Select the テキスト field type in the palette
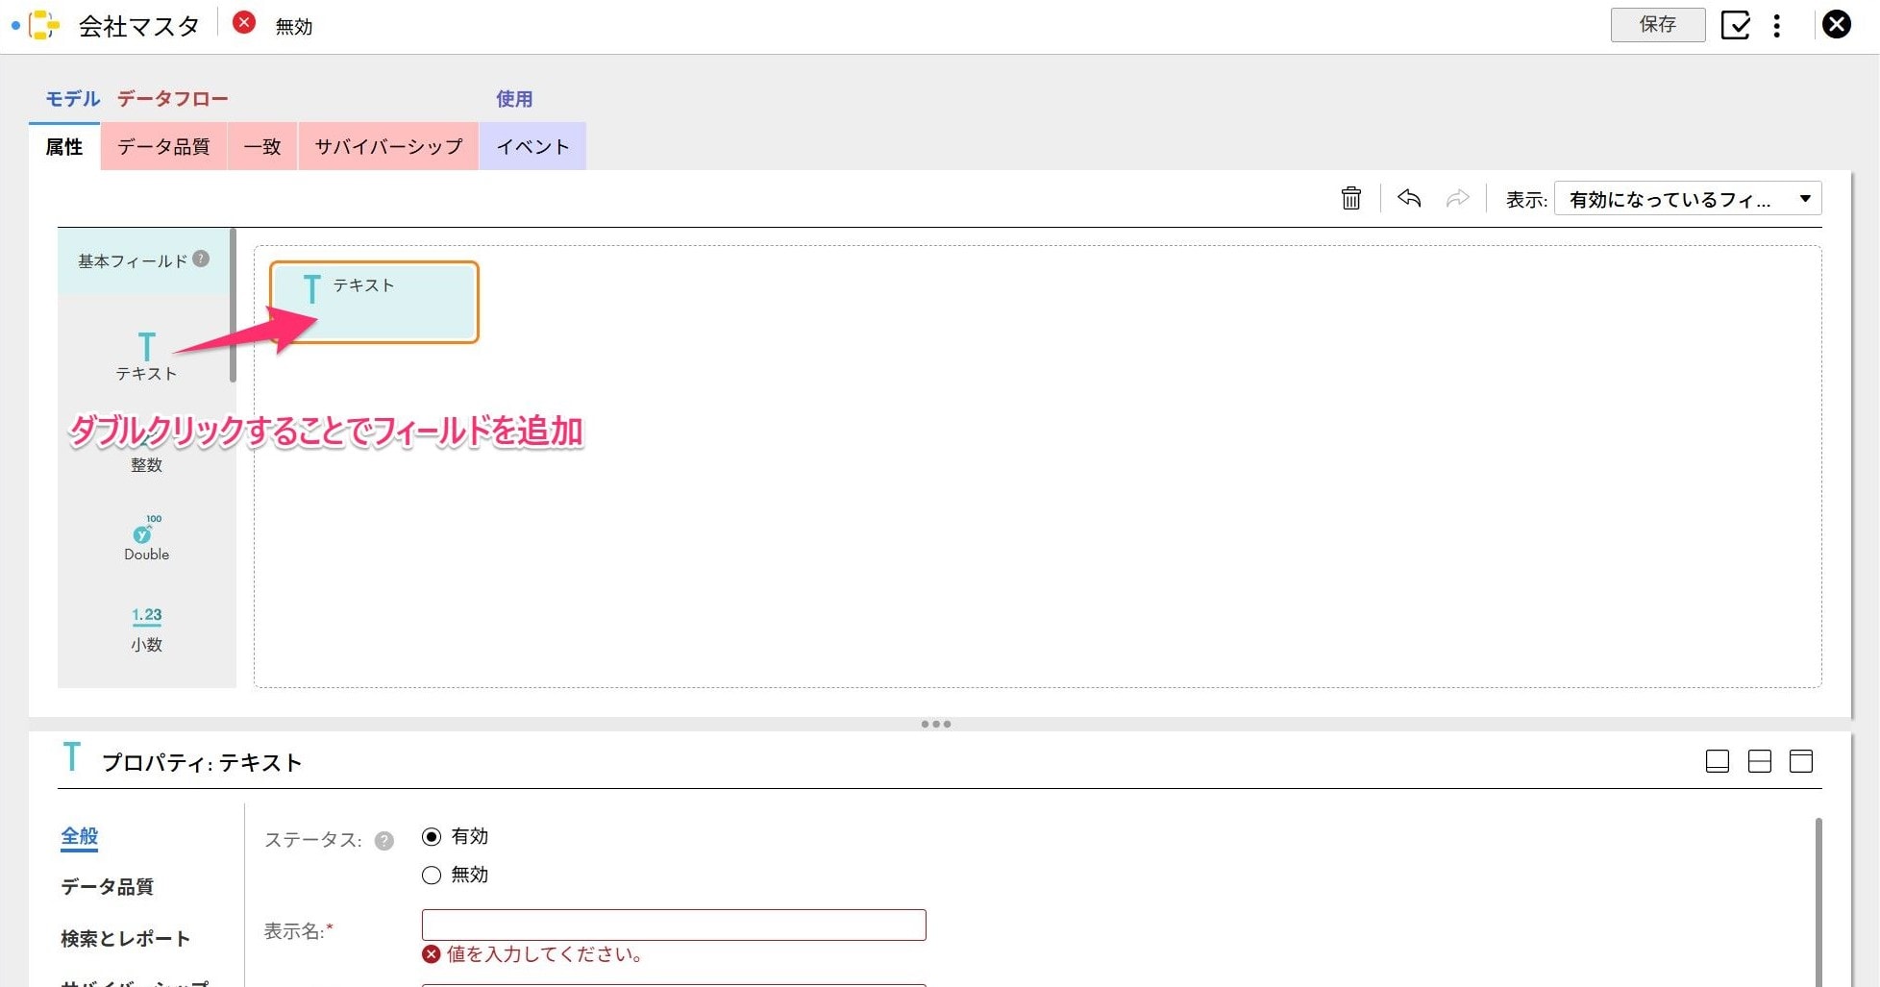Image resolution: width=1880 pixels, height=987 pixels. (146, 357)
